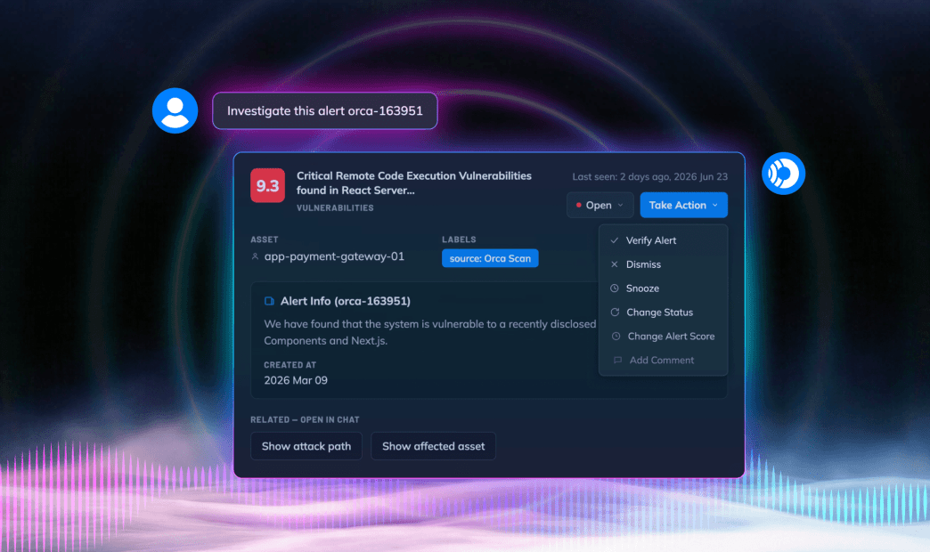Click the Show attack path button

pos(306,446)
